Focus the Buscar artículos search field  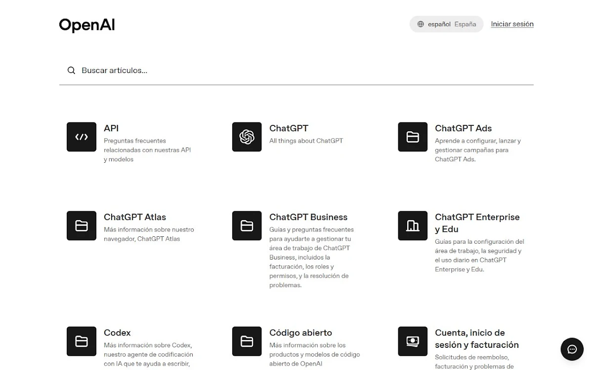[296, 71]
